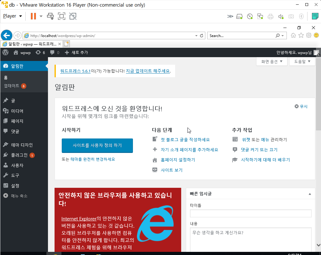321x255 pixels.
Task: Click VMware sound card device icon
Action: tap(281, 16)
